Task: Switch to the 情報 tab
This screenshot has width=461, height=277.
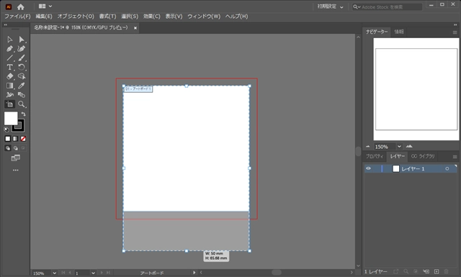Action: 398,32
